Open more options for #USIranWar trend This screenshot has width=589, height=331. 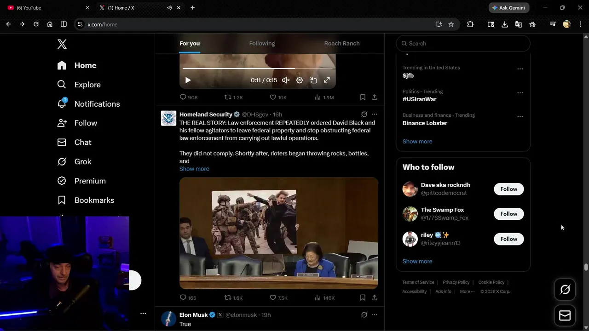[x=520, y=93]
